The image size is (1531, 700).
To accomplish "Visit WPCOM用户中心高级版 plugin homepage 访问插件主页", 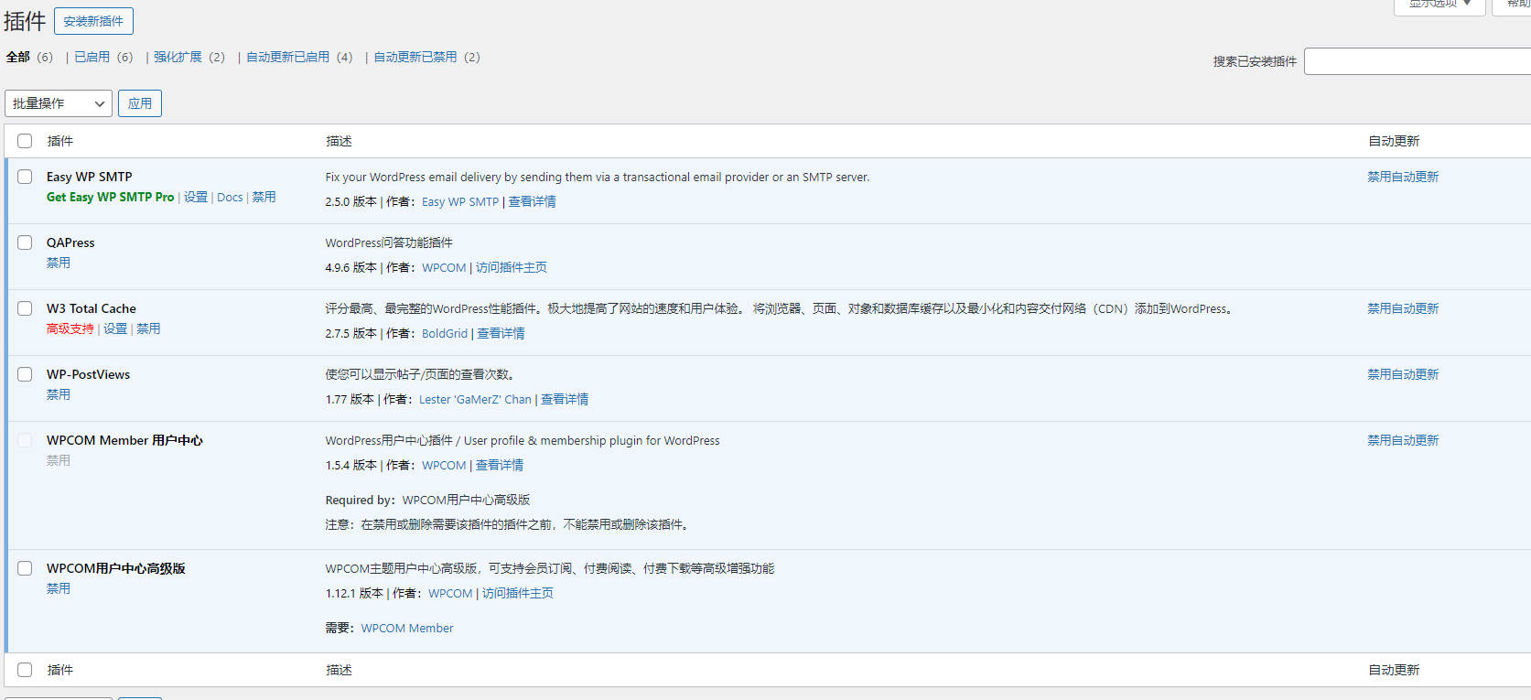I will [x=518, y=593].
